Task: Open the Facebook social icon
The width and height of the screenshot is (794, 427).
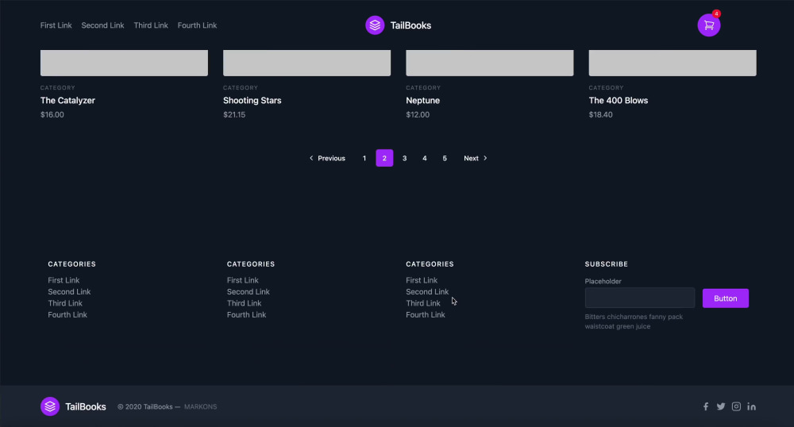Action: pos(705,406)
